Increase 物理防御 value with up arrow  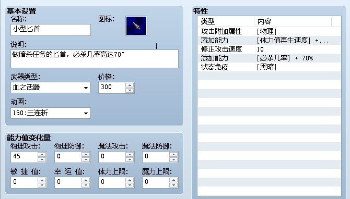[x=86, y=154]
